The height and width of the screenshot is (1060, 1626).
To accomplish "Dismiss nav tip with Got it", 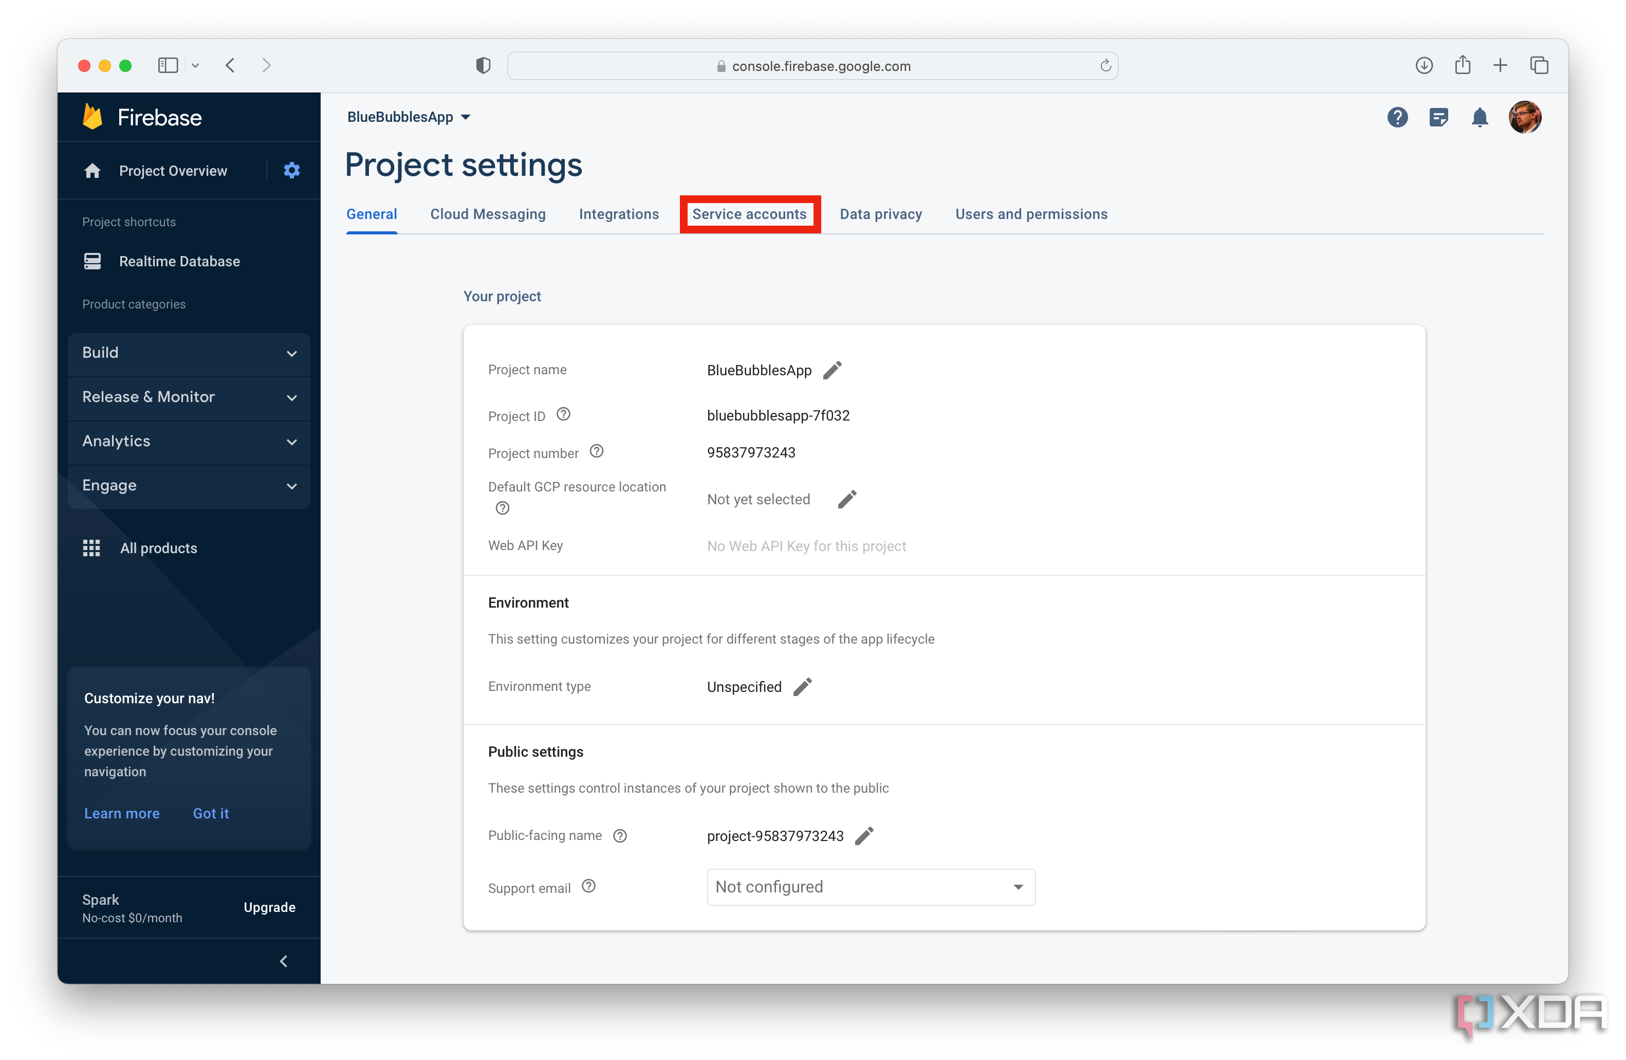I will point(210,813).
